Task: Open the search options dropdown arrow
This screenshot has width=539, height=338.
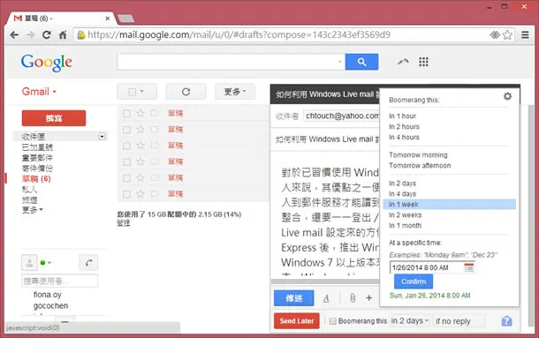Action: pos(339,62)
